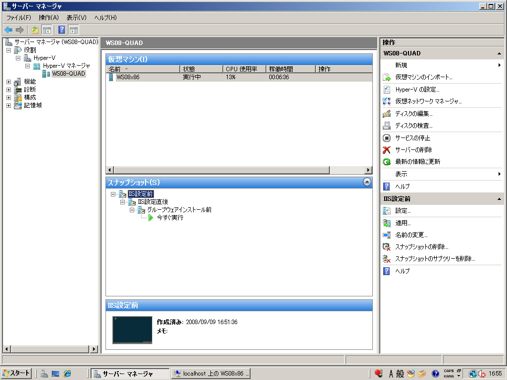Click the ディスクの検査 icon
Viewport: 507px width, 380px height.
point(387,126)
